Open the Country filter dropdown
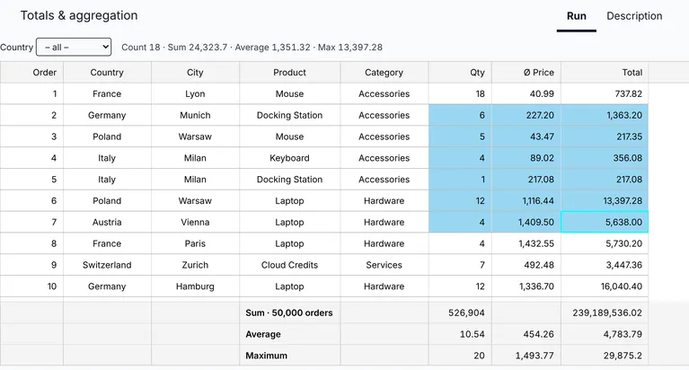This screenshot has height=370, width=689. [74, 47]
